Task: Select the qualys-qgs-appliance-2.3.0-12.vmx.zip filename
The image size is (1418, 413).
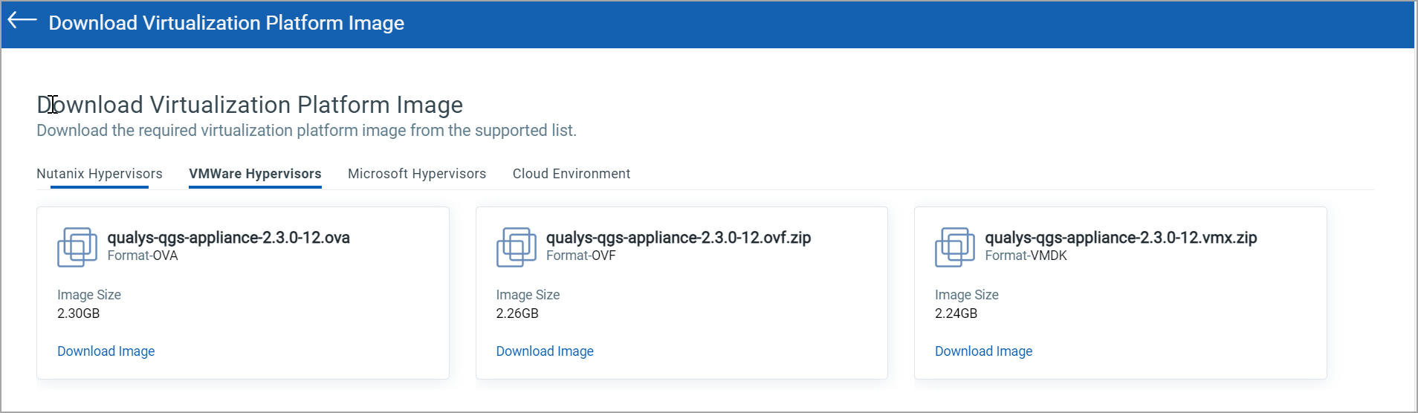Action: 1121,238
